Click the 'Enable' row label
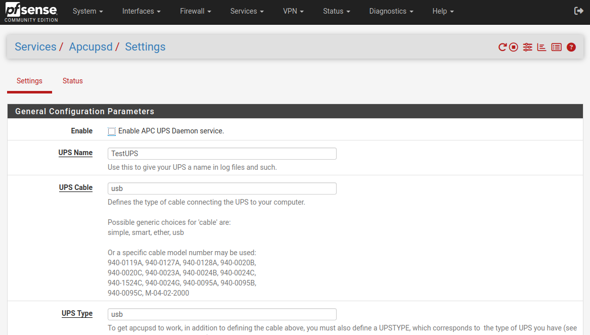Viewport: 590px width, 335px height. (x=82, y=131)
